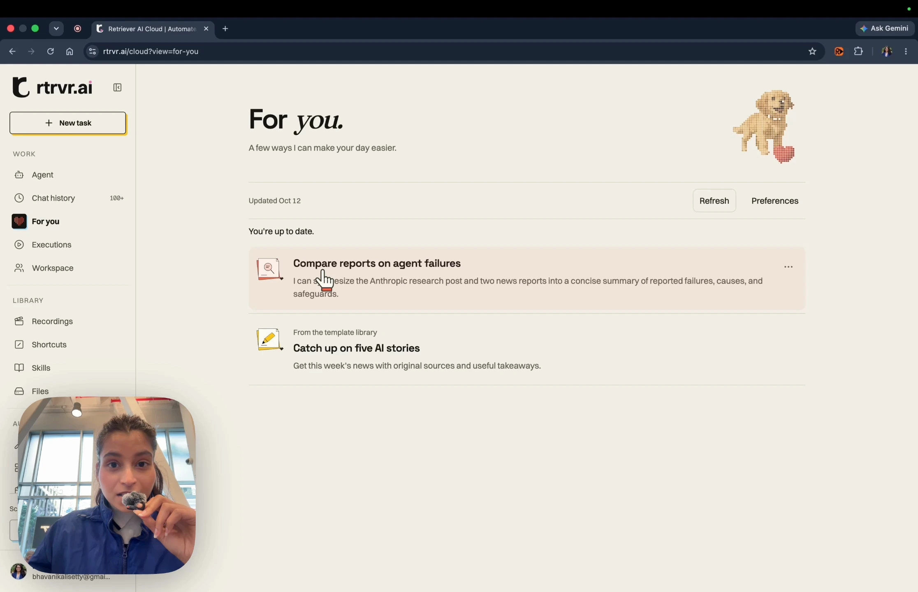Open a new browser tab
The image size is (918, 592).
tap(225, 29)
